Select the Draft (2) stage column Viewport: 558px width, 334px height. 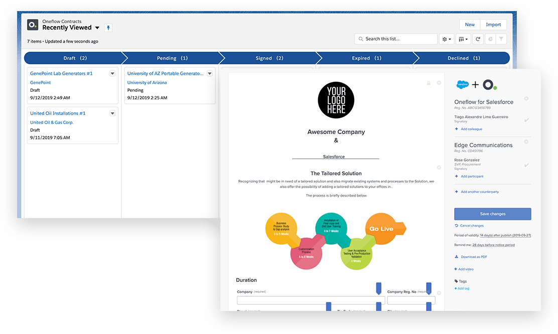click(x=75, y=58)
